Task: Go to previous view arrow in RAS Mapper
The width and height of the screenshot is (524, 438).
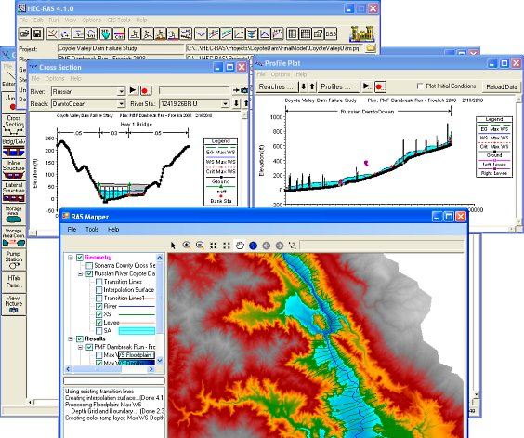Action: pyautogui.click(x=267, y=246)
